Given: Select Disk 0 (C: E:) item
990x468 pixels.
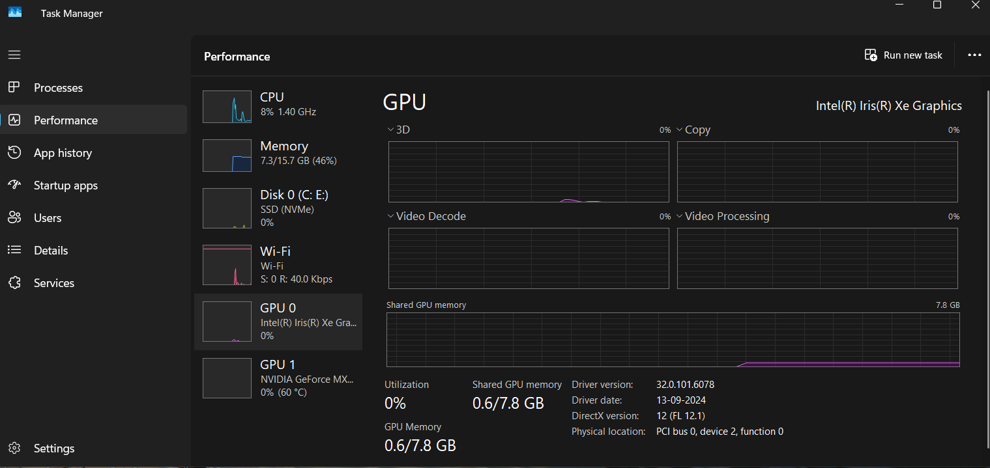Looking at the screenshot, I should click(278, 208).
